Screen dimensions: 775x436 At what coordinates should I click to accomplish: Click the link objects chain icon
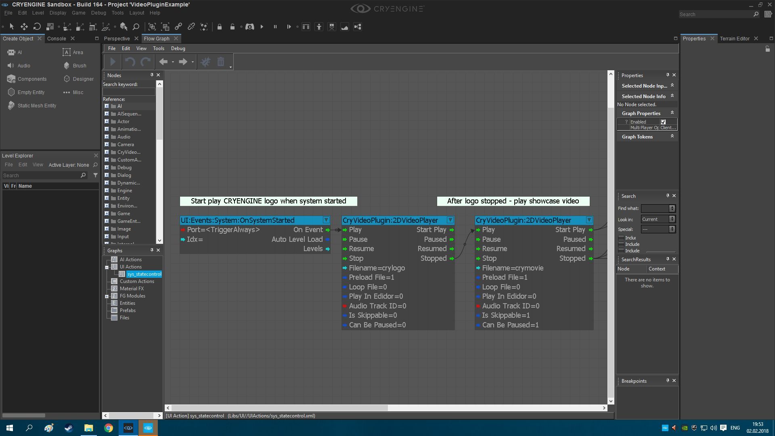178,27
